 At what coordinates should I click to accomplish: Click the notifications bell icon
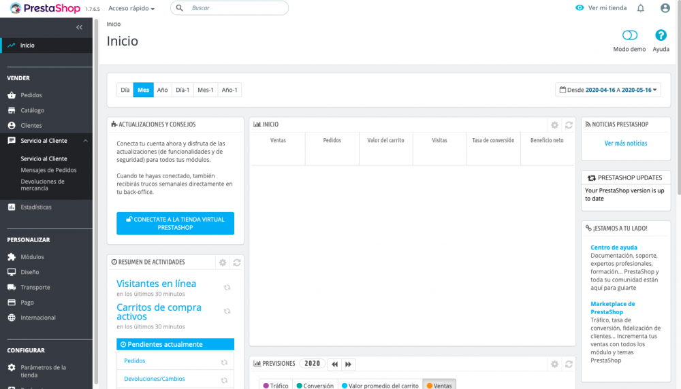coord(641,8)
